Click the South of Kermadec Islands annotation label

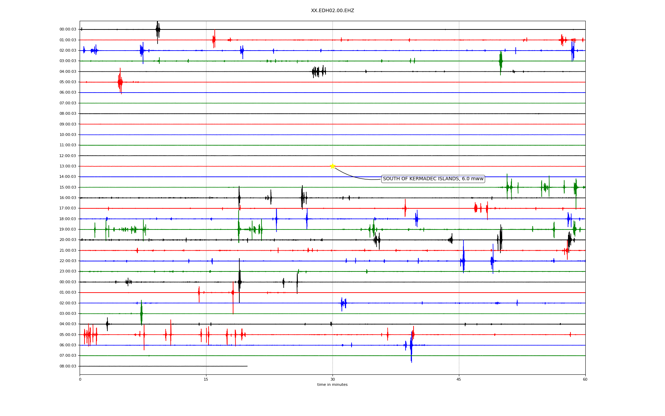[433, 179]
